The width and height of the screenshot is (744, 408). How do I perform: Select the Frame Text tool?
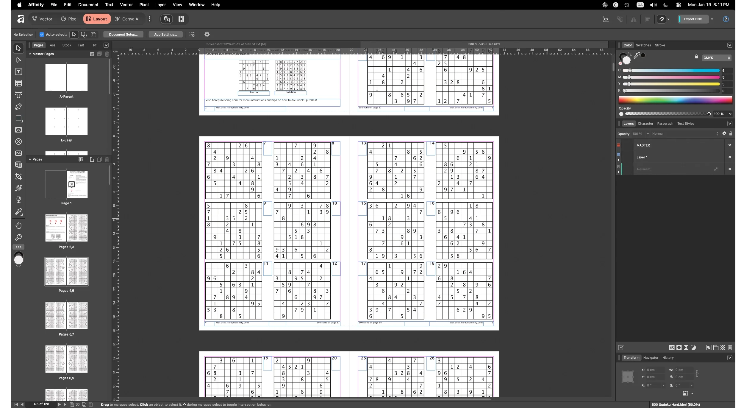(x=18, y=71)
